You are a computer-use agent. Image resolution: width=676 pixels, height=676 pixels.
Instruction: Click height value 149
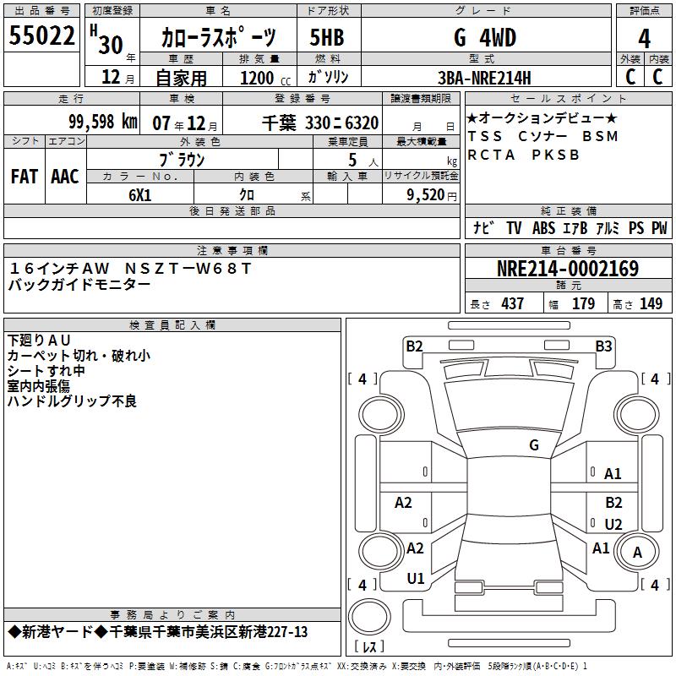click(x=651, y=303)
